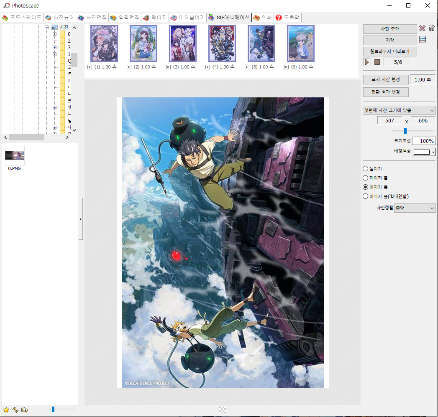Switch to the 인쇄 print tab
The image size is (438, 417).
coord(263,18)
